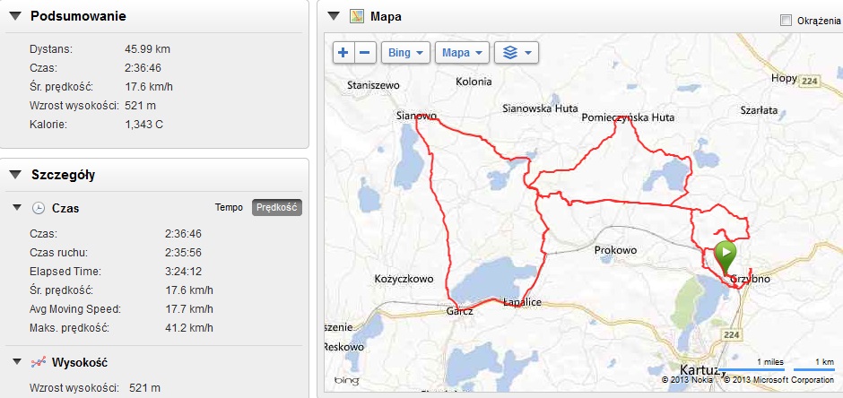
Task: Open the Bing map provider dropdown
Action: 405,53
